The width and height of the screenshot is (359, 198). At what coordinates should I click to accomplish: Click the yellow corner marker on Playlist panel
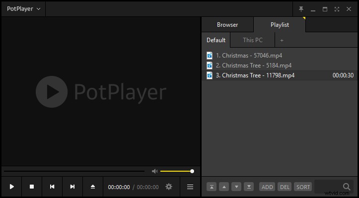(304, 18)
